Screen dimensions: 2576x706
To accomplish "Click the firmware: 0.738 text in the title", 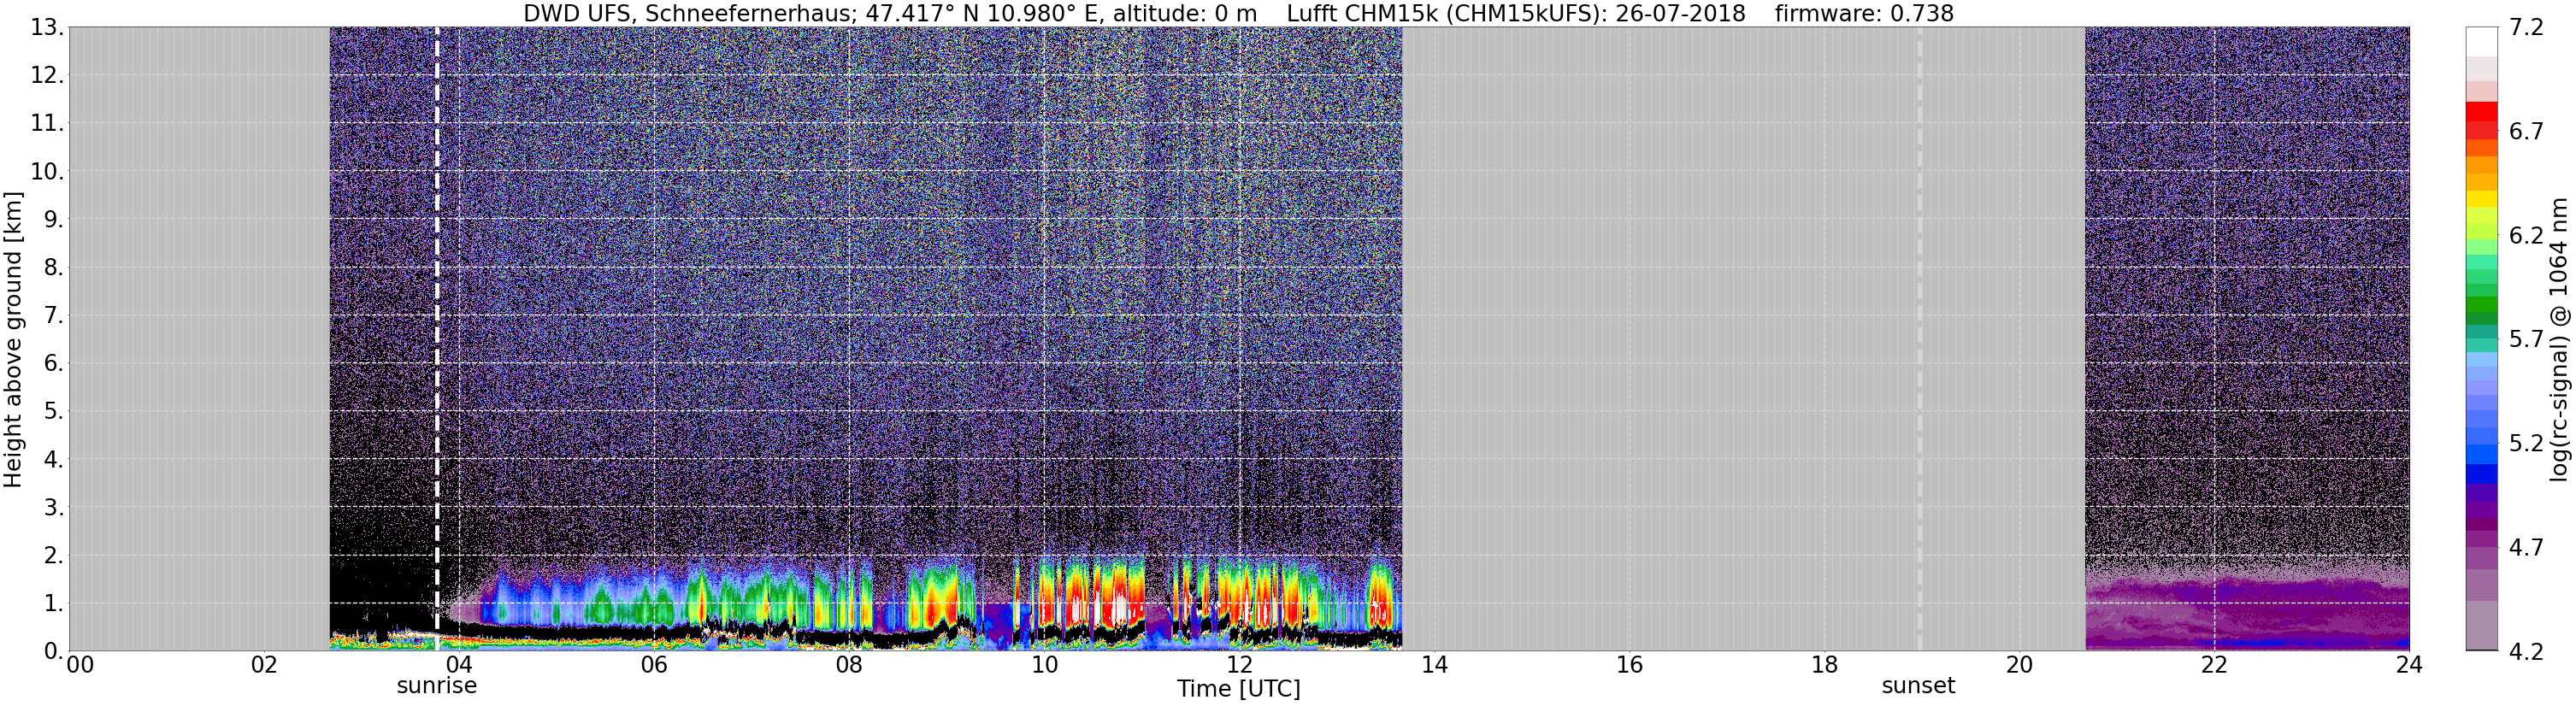I will tap(1864, 13).
